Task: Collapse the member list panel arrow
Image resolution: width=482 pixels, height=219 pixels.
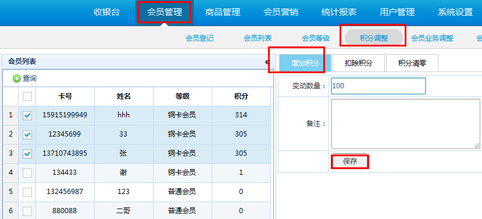Action: coord(267,62)
